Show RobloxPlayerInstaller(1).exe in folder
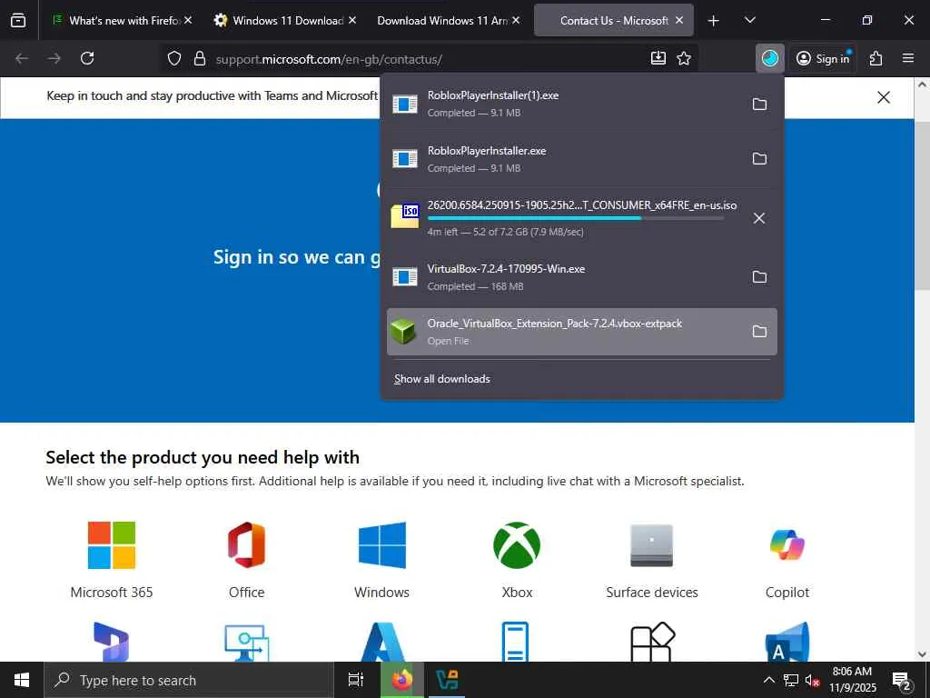The image size is (930, 698). (x=759, y=105)
